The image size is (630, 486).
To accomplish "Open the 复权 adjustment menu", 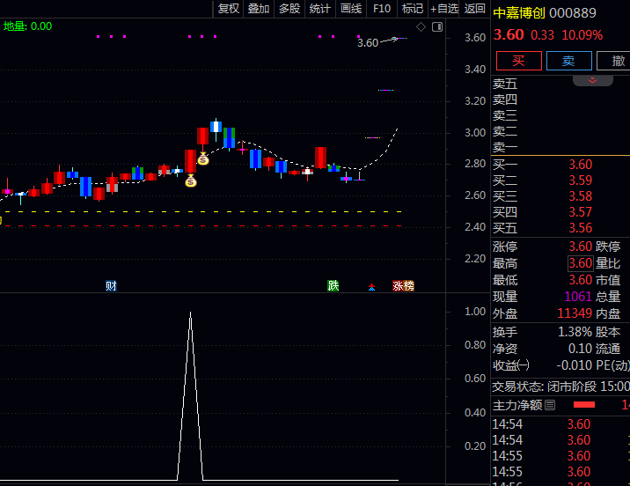I will pyautogui.click(x=228, y=9).
